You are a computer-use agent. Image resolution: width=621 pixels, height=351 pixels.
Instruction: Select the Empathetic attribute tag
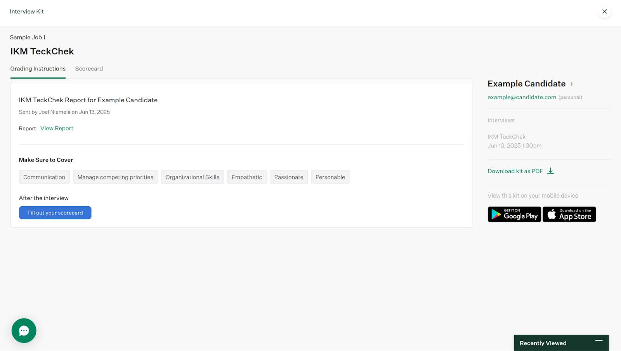pos(247,177)
